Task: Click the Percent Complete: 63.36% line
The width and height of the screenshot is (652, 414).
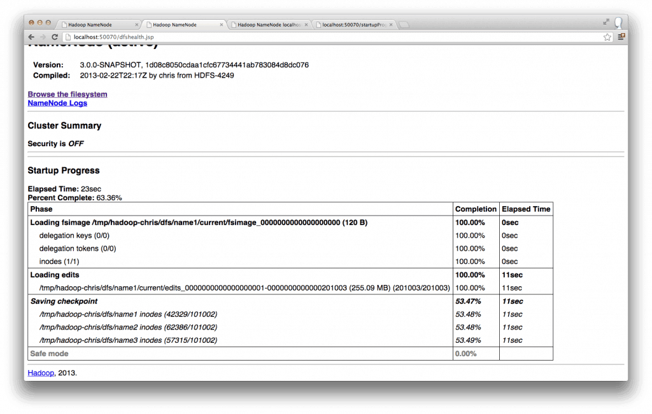Action: [x=75, y=198]
